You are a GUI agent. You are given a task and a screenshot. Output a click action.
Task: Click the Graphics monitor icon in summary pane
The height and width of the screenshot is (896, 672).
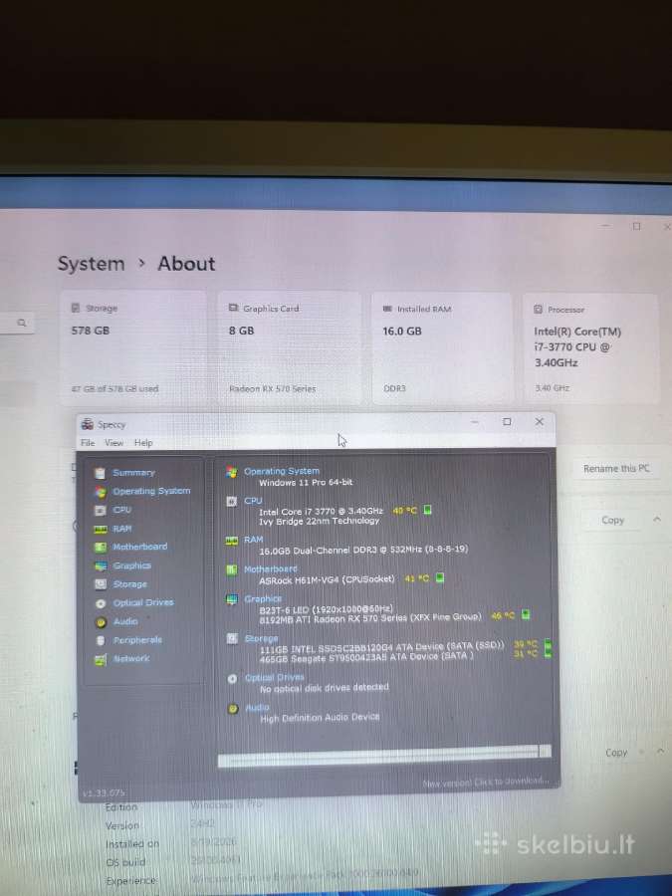pyautogui.click(x=231, y=600)
